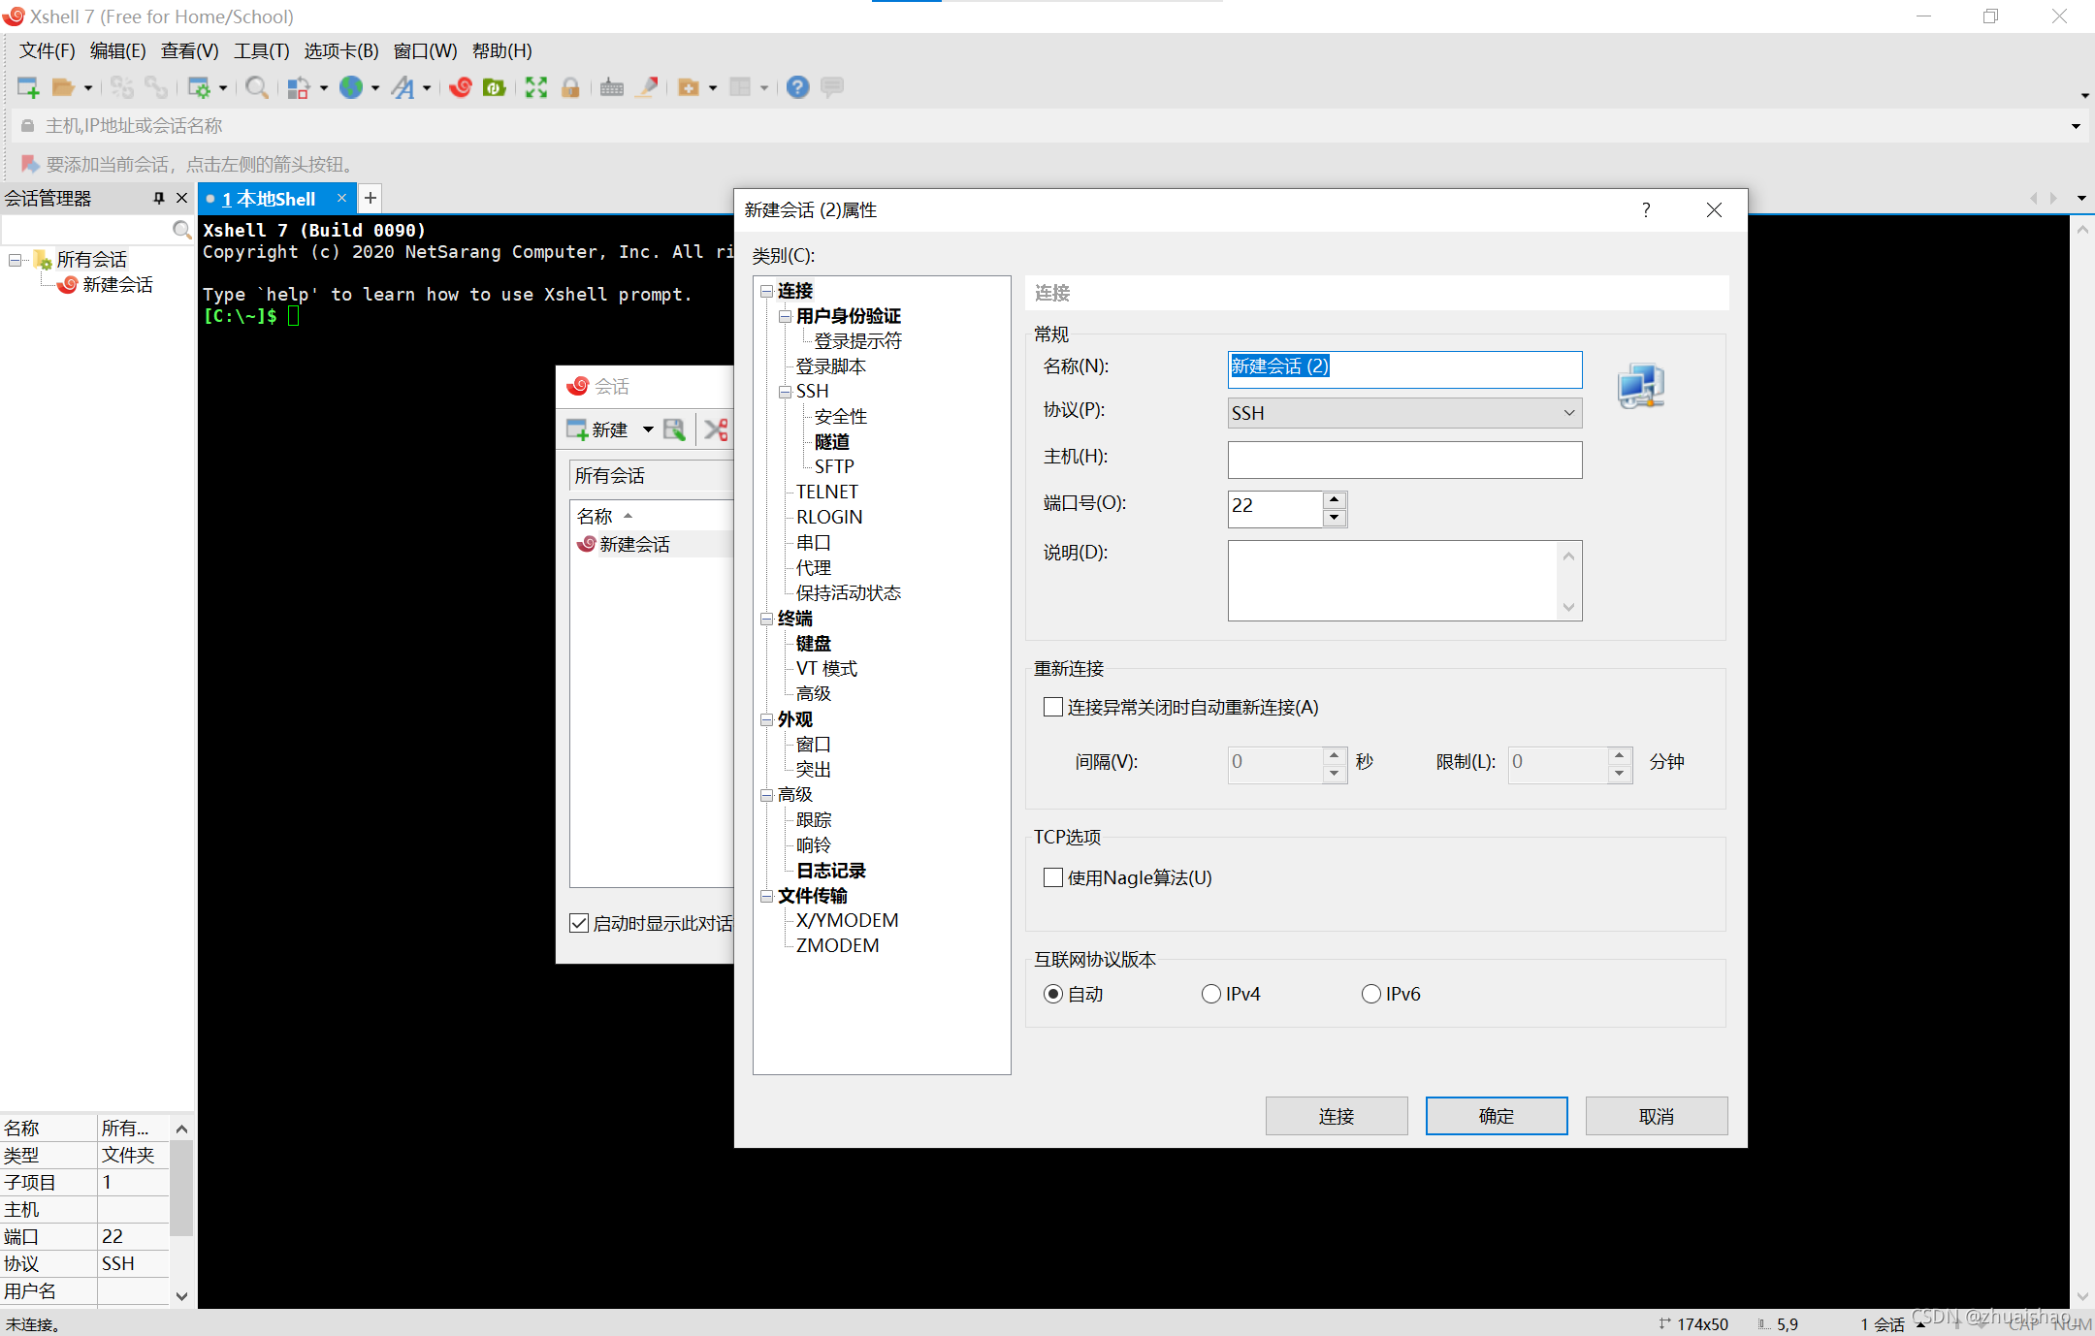This screenshot has width=2095, height=1336.
Task: Click the 主机(H) host input field
Action: 1404,460
